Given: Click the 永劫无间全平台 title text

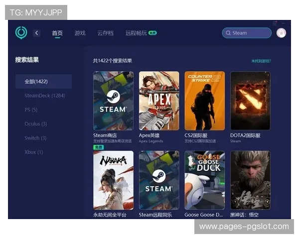Looking at the screenshot, I should click(110, 215).
